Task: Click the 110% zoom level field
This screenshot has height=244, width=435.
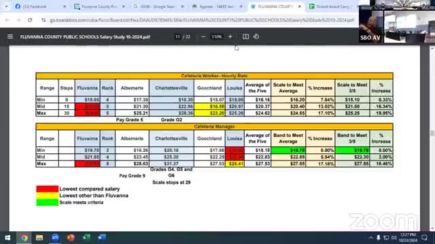Action: [217, 37]
